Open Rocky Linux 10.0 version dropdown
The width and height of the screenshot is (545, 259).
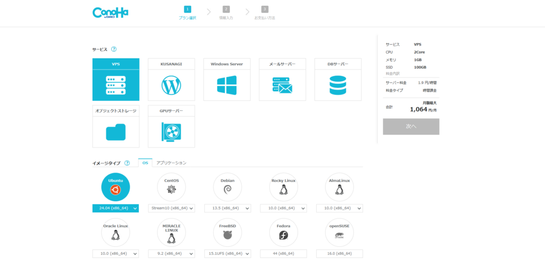coord(284,208)
